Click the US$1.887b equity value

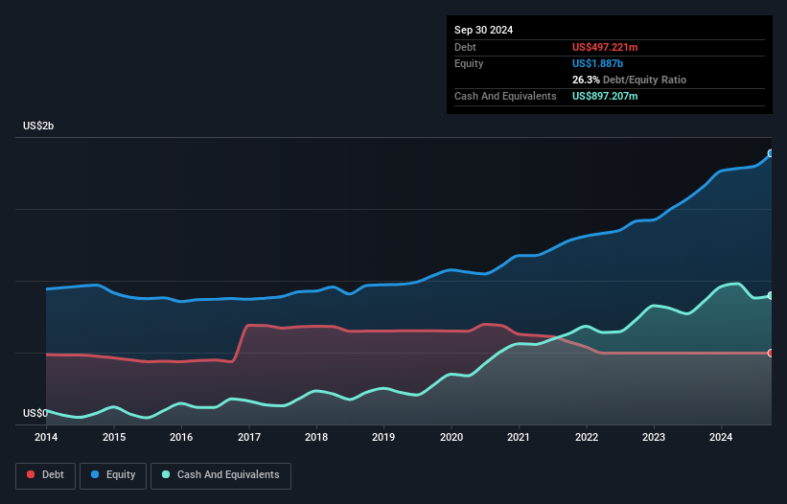pyautogui.click(x=597, y=63)
